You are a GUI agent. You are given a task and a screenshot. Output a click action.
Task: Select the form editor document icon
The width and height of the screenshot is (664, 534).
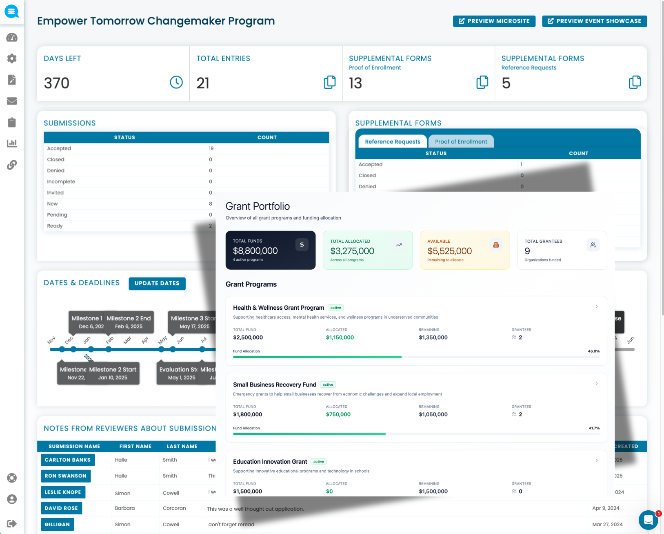pos(12,80)
